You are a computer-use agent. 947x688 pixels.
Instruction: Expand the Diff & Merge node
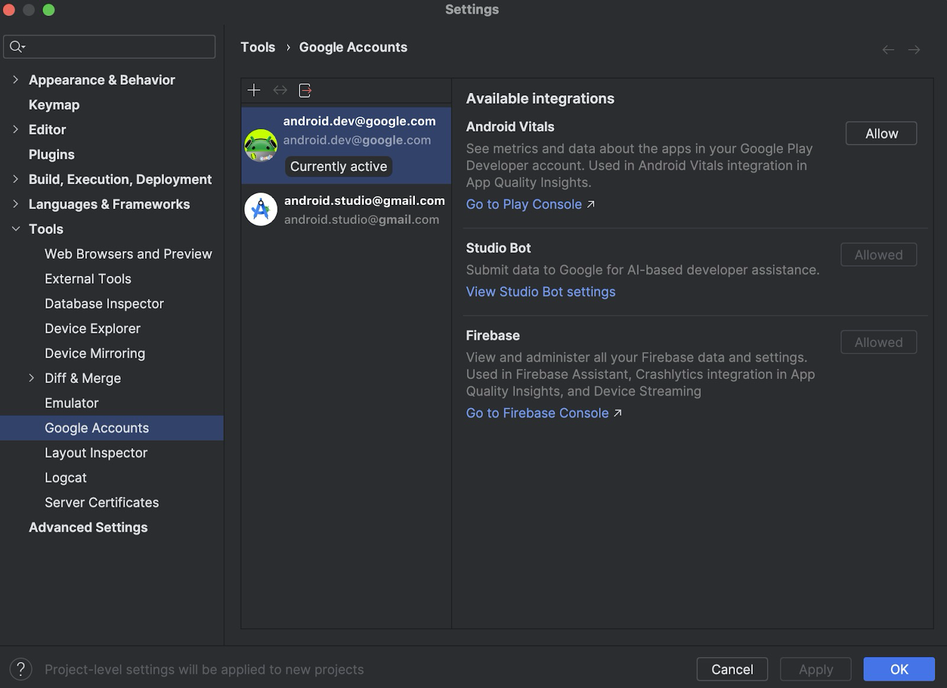tap(32, 378)
